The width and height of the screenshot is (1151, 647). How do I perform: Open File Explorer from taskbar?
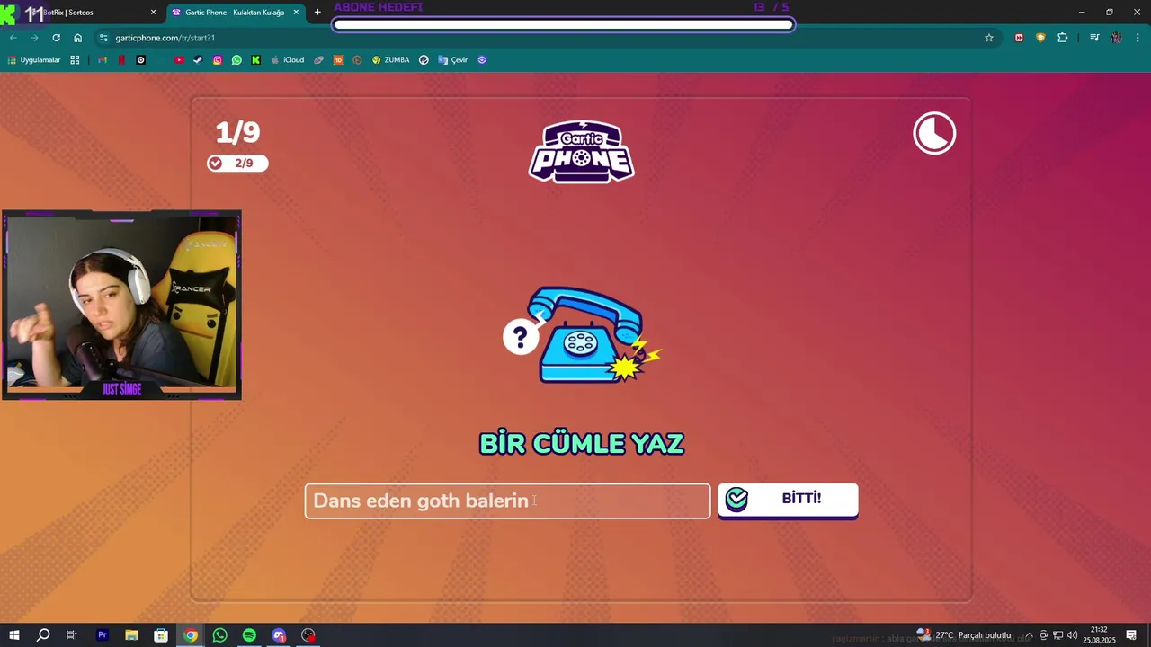click(131, 635)
